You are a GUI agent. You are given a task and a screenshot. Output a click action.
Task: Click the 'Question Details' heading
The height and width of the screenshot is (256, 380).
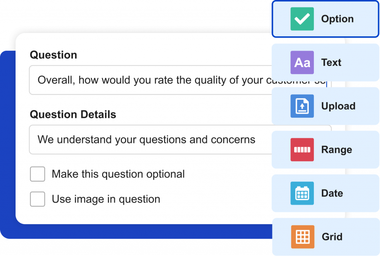click(73, 114)
